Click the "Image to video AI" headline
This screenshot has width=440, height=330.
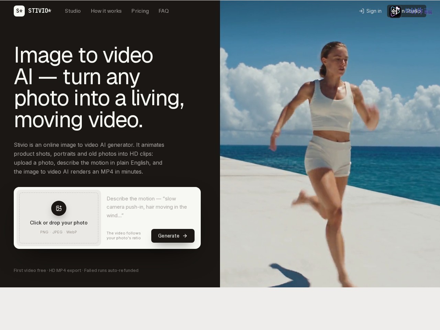pyautogui.click(x=99, y=87)
